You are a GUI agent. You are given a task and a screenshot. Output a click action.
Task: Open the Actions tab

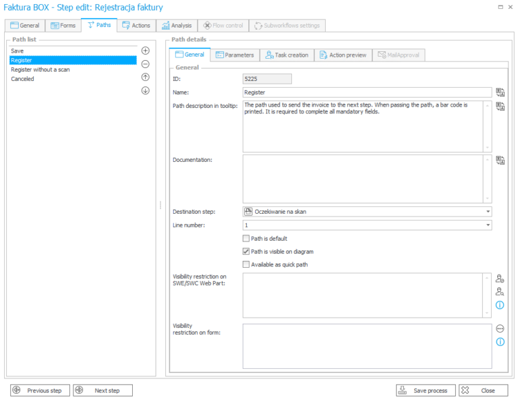[x=136, y=26]
